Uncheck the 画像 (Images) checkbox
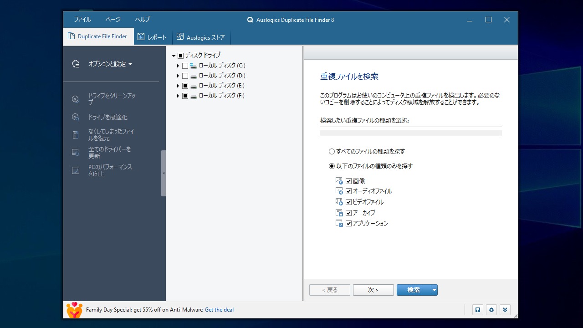 (348, 181)
